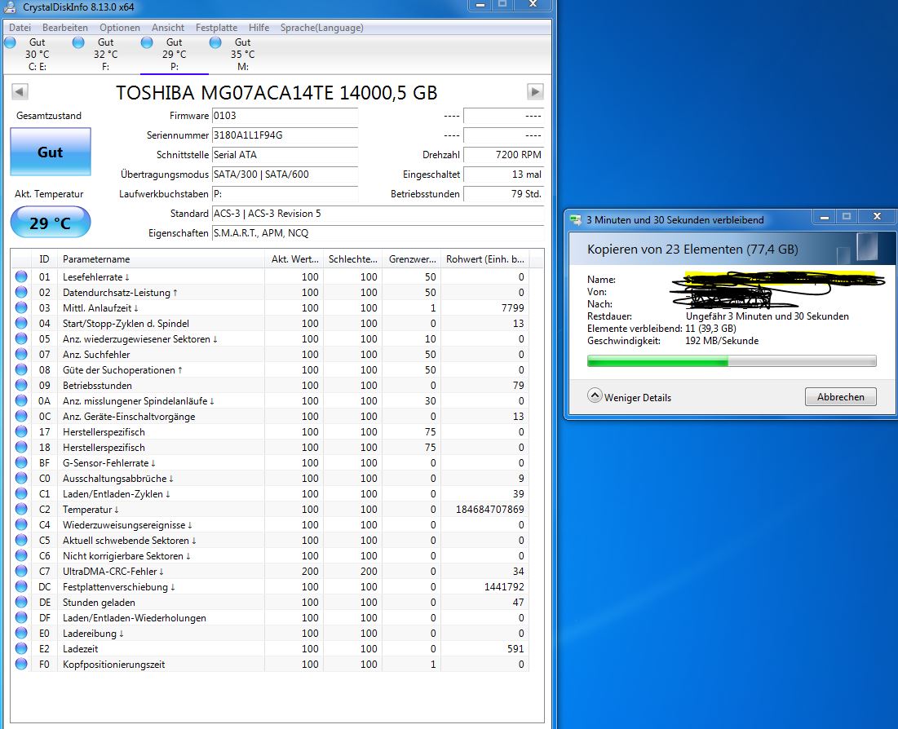Click status icon for Wiederzuweisungsereignisse row
898x729 pixels.
(x=21, y=524)
